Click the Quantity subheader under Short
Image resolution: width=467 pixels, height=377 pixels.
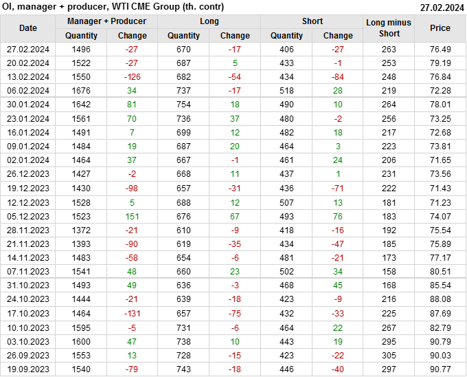coord(286,36)
